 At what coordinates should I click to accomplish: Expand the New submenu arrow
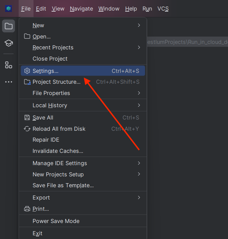coord(139,25)
